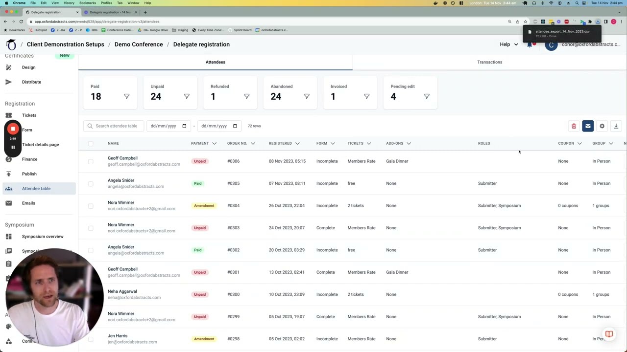Toggle select-all checkbox in table header
The height and width of the screenshot is (352, 627).
[x=91, y=143]
